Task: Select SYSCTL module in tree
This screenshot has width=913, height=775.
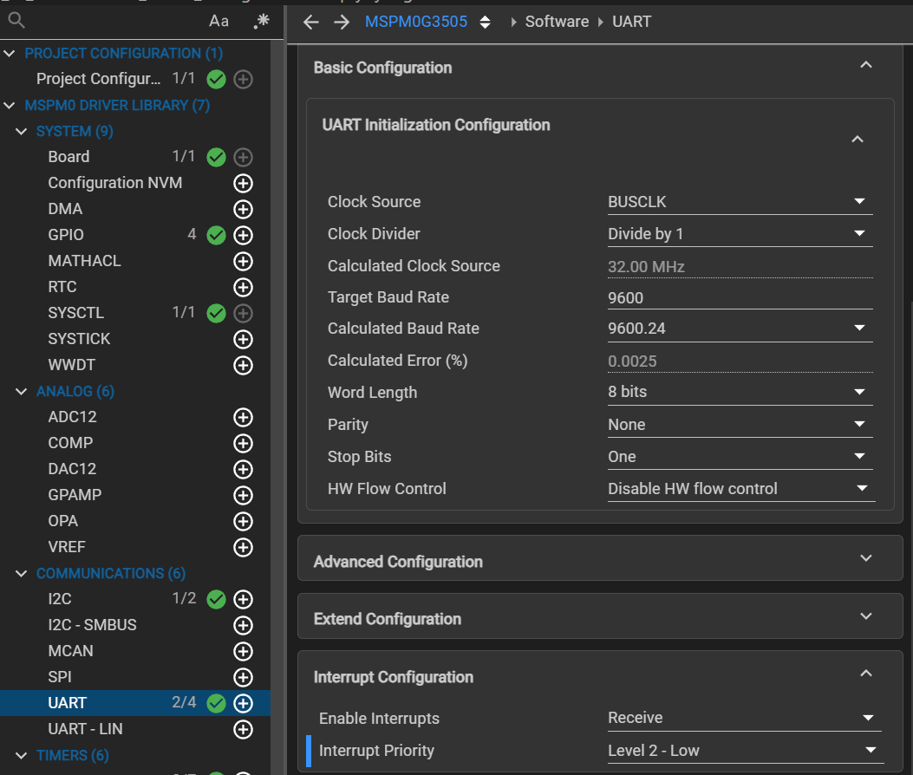Action: [x=75, y=313]
